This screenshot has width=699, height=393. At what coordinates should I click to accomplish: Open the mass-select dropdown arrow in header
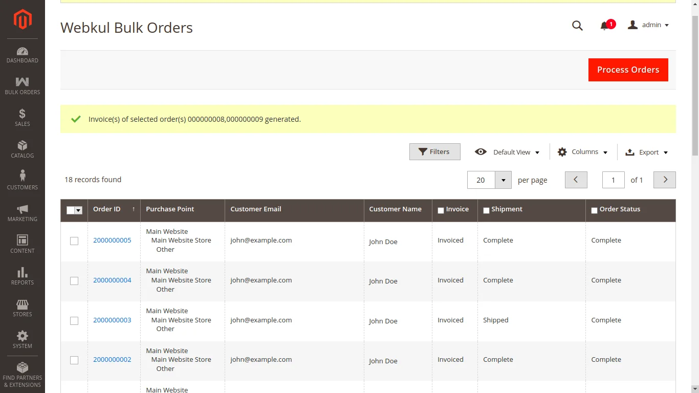(x=78, y=210)
